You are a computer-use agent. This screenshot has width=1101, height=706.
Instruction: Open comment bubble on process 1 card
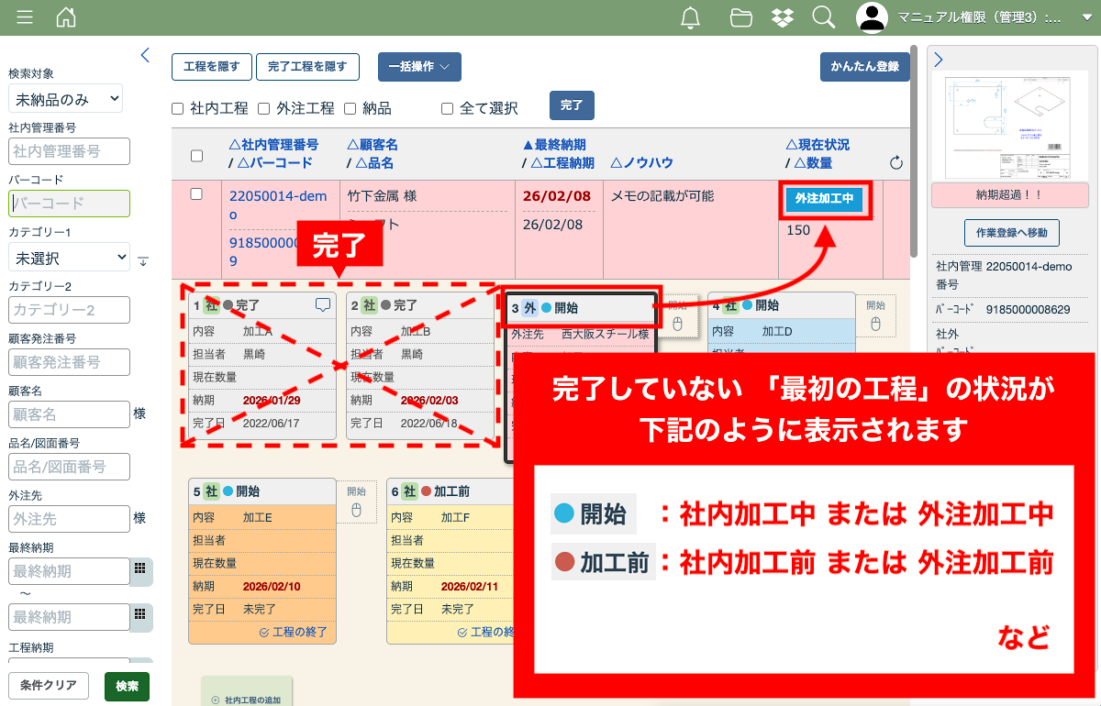point(322,304)
